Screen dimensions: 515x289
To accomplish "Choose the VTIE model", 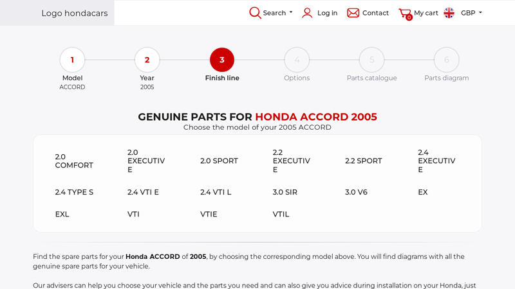I will click(x=209, y=215).
